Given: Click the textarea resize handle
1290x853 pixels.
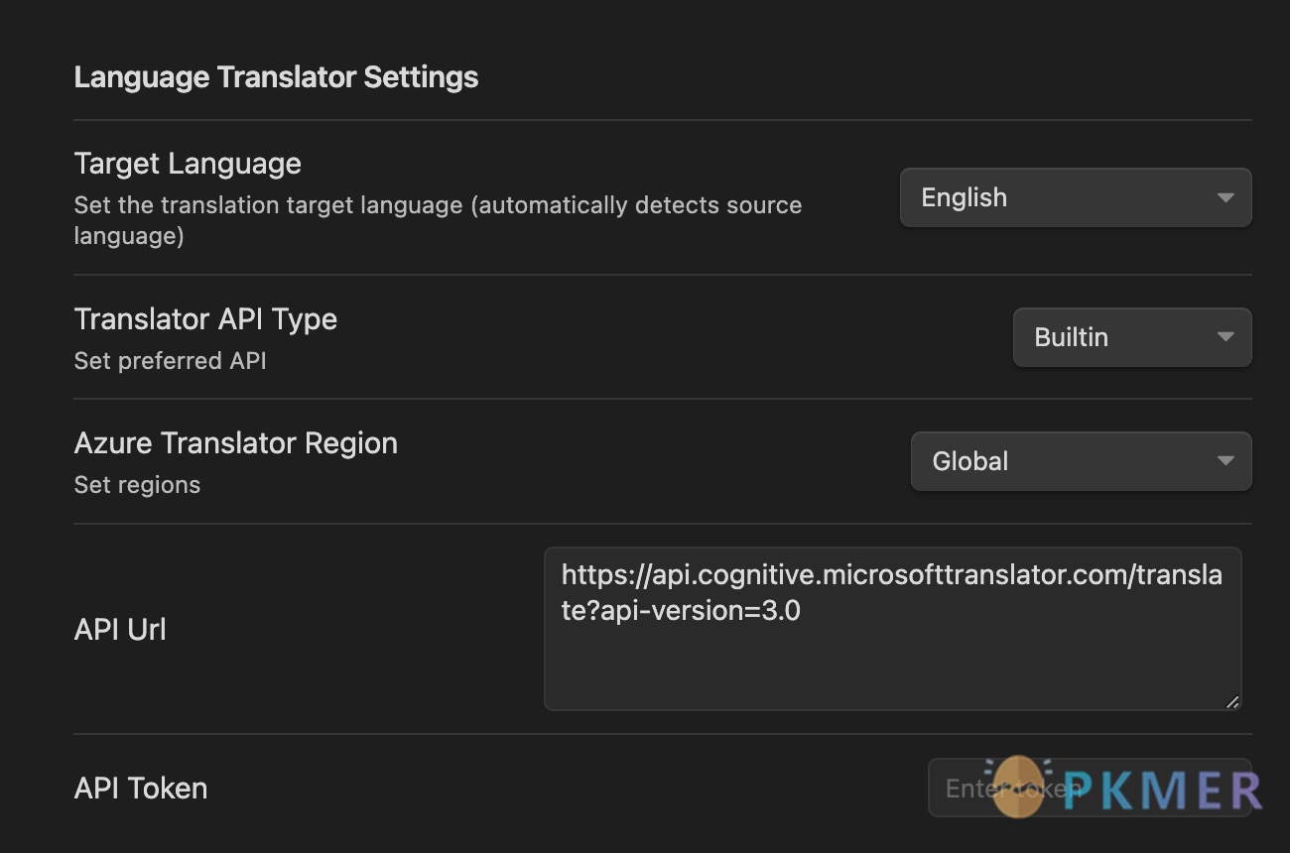Looking at the screenshot, I should pyautogui.click(x=1232, y=702).
